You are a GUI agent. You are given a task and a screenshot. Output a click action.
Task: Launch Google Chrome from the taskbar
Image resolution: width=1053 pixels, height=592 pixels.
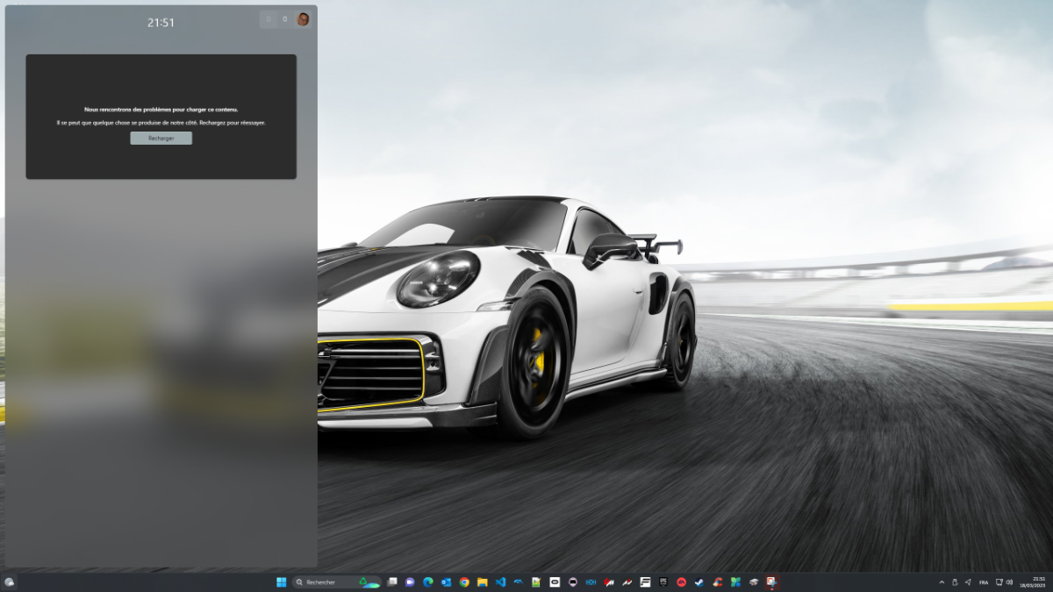coord(464,582)
